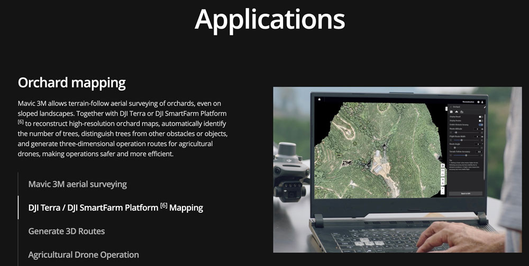The width and height of the screenshot is (529, 266).
Task: Select the Mavic 3M aerial surveying tab
Action: click(78, 184)
